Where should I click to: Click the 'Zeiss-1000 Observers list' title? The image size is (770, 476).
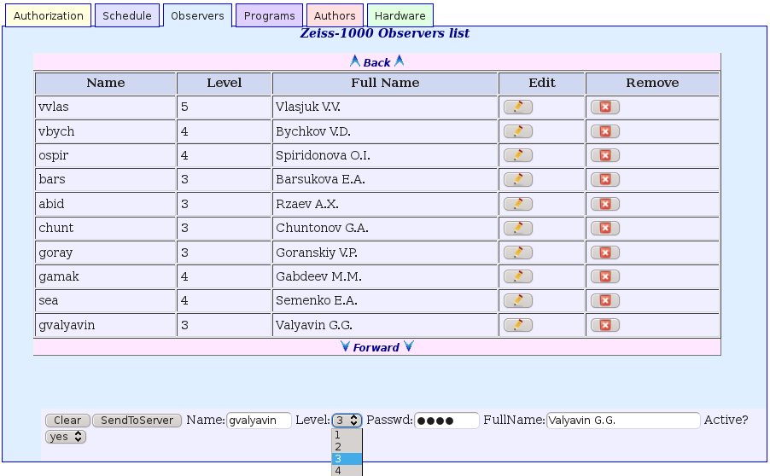click(384, 33)
